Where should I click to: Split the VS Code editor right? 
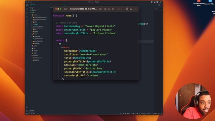coord(159,5)
